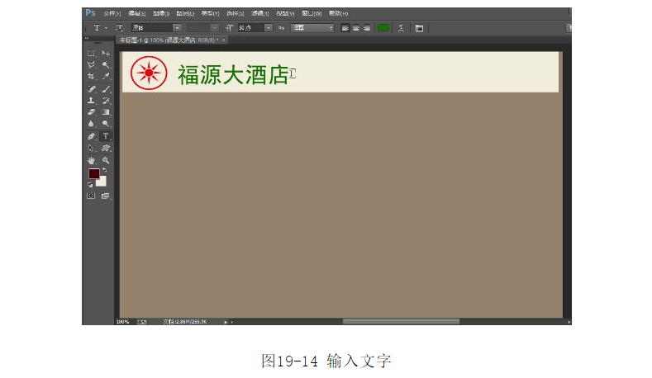This screenshot has height=378, width=652.
Task: Swap foreground and background colors
Action: tap(104, 170)
